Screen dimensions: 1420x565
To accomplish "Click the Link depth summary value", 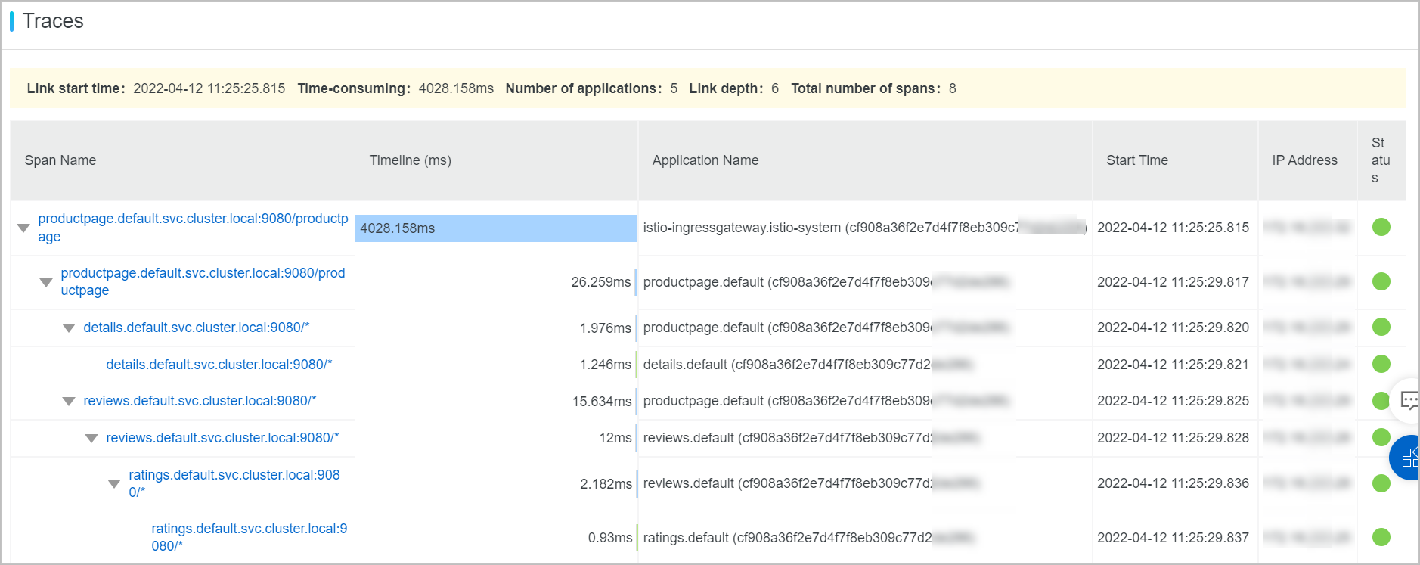I will 775,88.
